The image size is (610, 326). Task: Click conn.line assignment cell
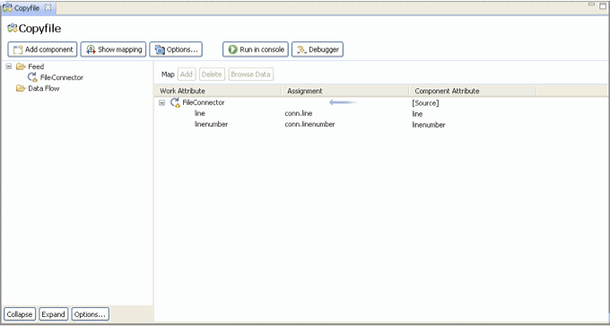299,113
